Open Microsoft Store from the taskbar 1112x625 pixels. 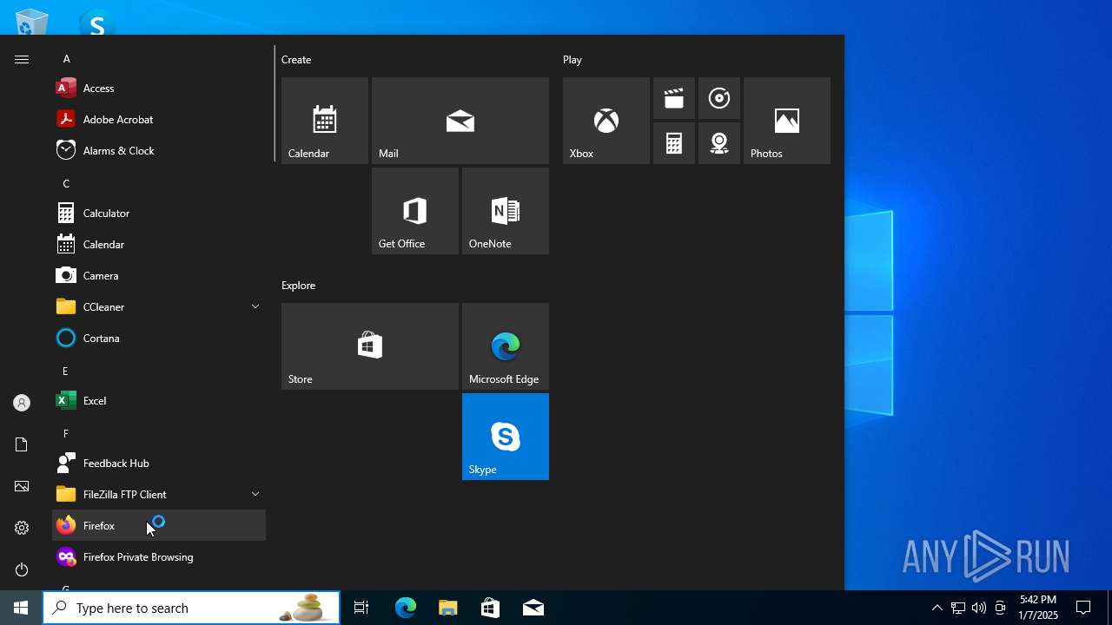pos(491,608)
